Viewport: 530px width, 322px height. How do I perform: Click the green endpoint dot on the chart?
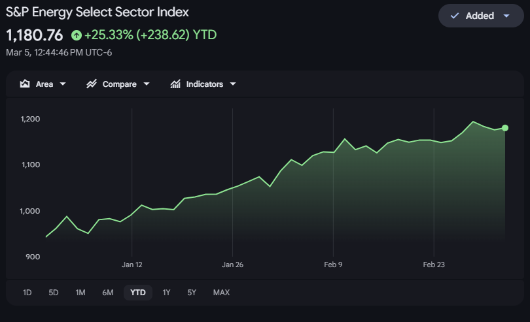tap(505, 128)
